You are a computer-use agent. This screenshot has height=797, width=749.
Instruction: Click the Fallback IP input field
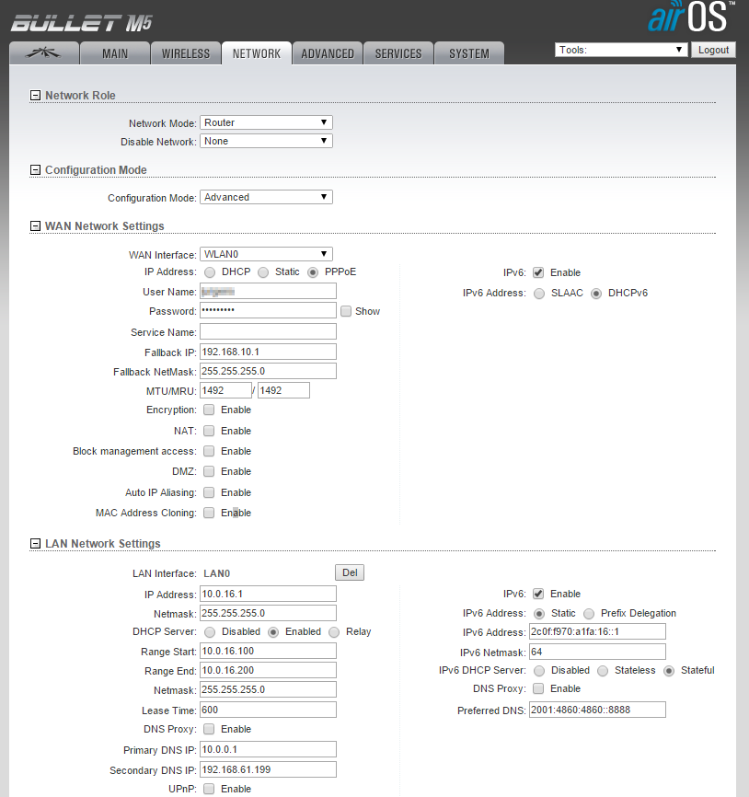click(267, 351)
